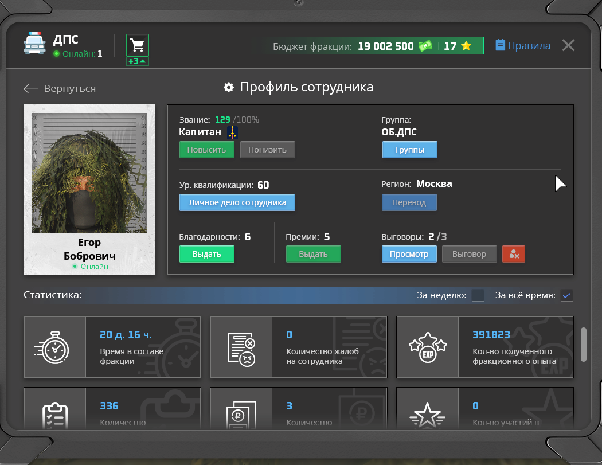Open the faction shop cart icon
Viewport: 602px width, 465px height.
click(x=137, y=45)
